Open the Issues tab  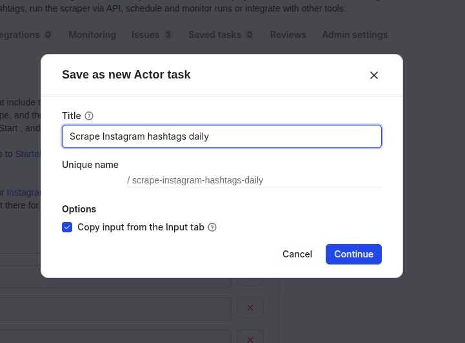coord(152,35)
